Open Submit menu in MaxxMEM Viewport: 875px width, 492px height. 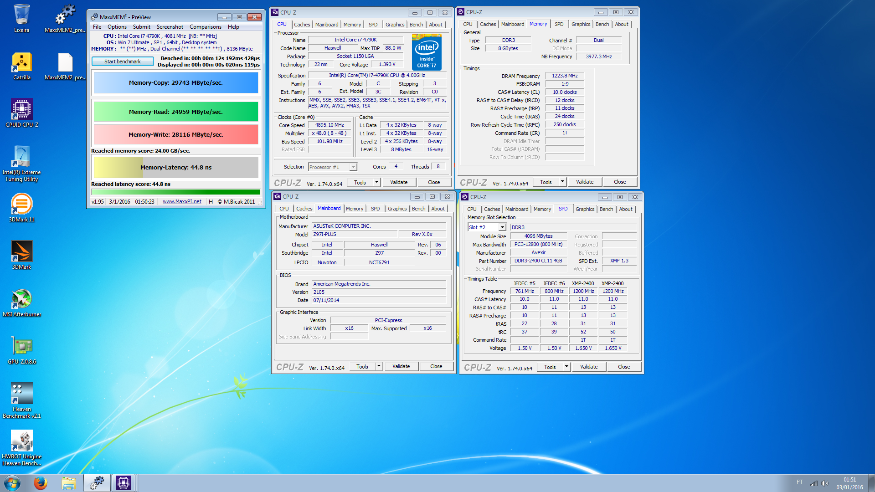142,27
